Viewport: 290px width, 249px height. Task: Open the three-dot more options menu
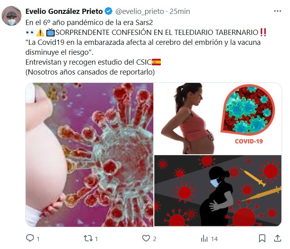pyautogui.click(x=277, y=11)
